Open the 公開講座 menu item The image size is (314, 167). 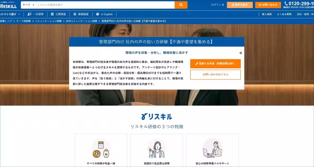(x=58, y=14)
